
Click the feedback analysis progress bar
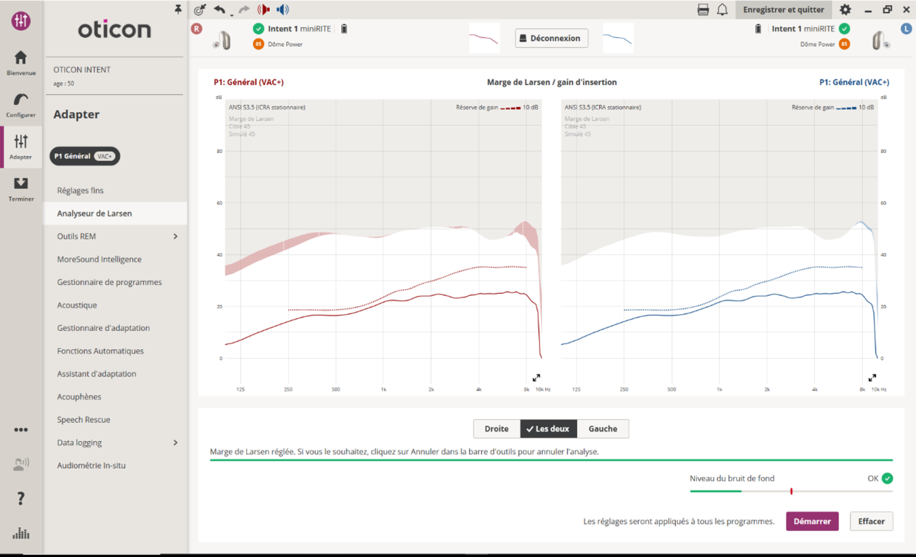pos(551,460)
